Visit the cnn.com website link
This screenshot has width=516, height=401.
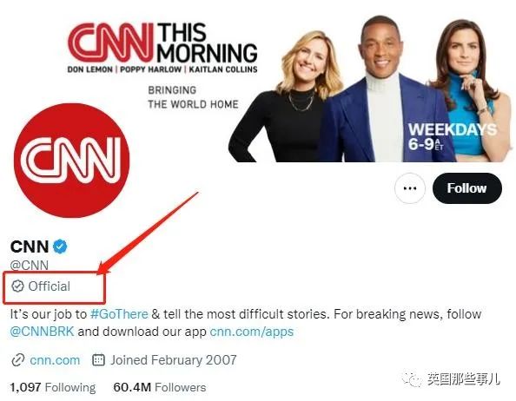point(55,360)
